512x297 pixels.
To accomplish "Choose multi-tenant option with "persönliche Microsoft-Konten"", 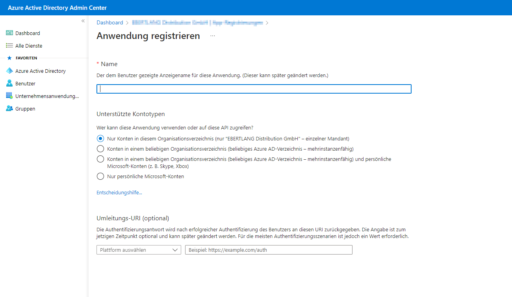I will [x=100, y=159].
